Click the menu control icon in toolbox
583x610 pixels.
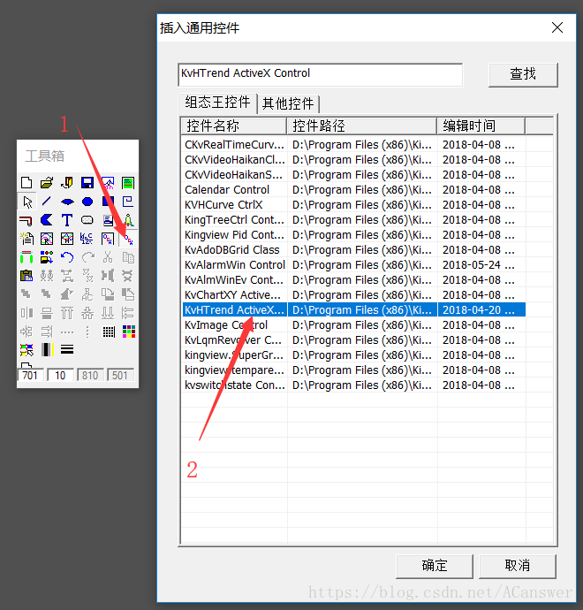[108, 220]
